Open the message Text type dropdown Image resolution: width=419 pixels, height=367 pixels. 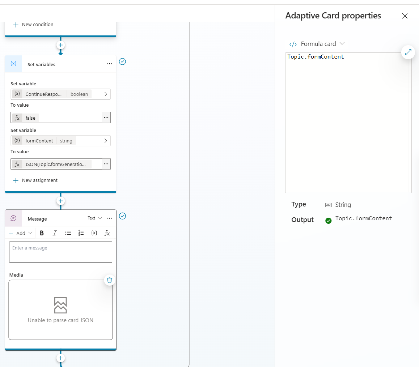click(95, 218)
